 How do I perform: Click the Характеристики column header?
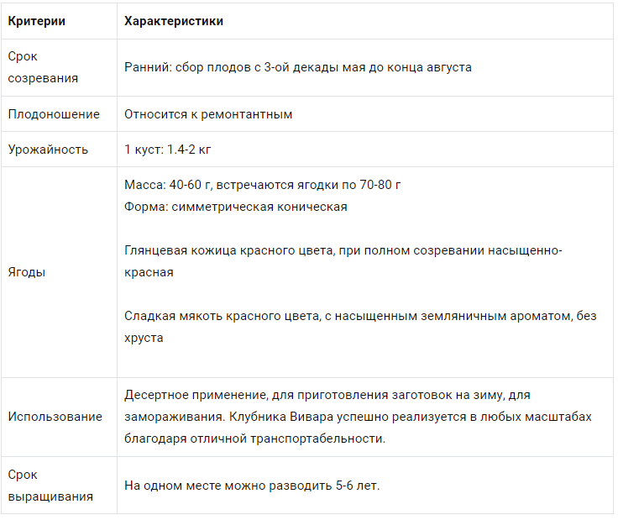174,21
